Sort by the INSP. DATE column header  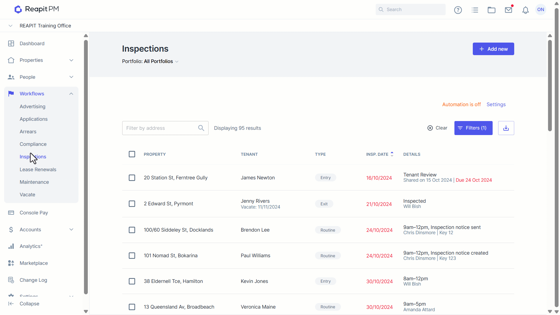click(x=380, y=154)
